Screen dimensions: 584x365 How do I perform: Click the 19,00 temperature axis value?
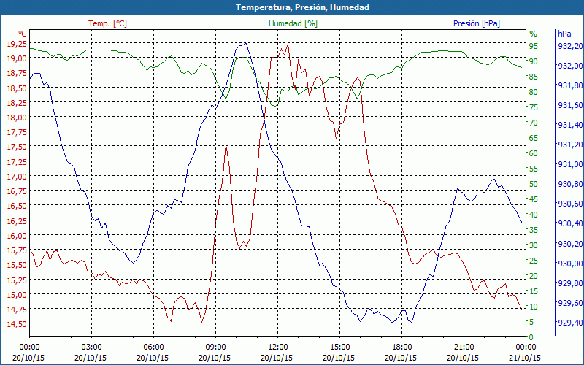click(17, 58)
